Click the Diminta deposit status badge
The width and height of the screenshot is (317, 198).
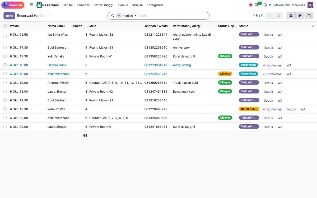click(225, 74)
